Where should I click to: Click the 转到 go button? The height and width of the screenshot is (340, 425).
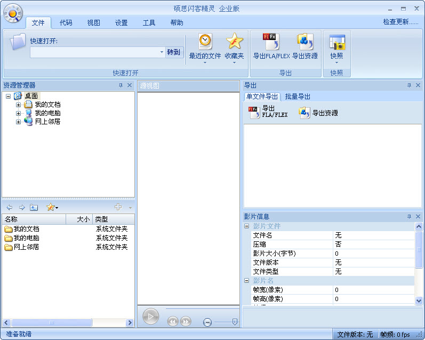click(173, 52)
